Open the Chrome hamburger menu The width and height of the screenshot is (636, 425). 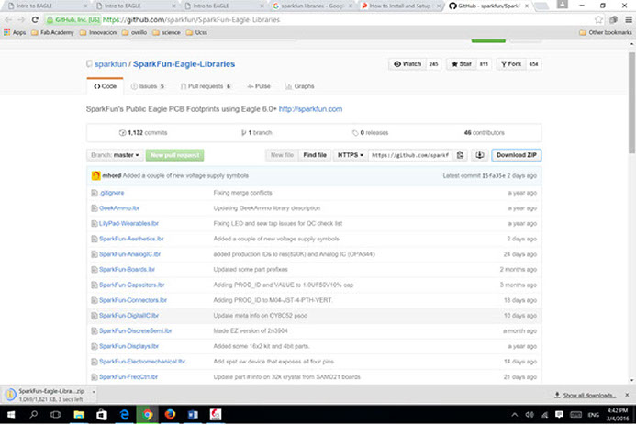629,19
